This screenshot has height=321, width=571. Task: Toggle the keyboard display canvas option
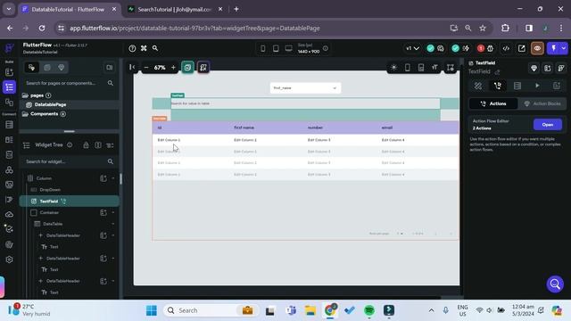click(x=421, y=68)
